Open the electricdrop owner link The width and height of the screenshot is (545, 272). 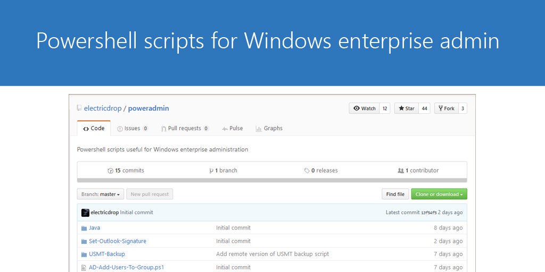(103, 108)
